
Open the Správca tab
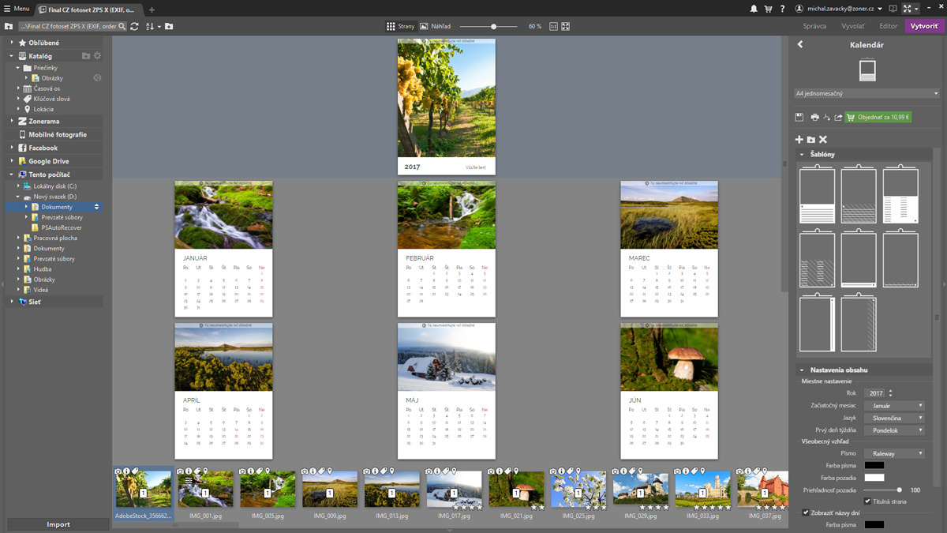tap(814, 26)
